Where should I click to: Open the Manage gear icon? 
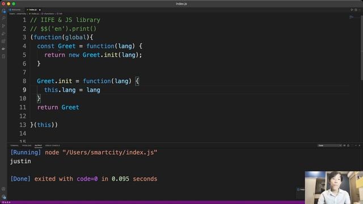(3, 197)
